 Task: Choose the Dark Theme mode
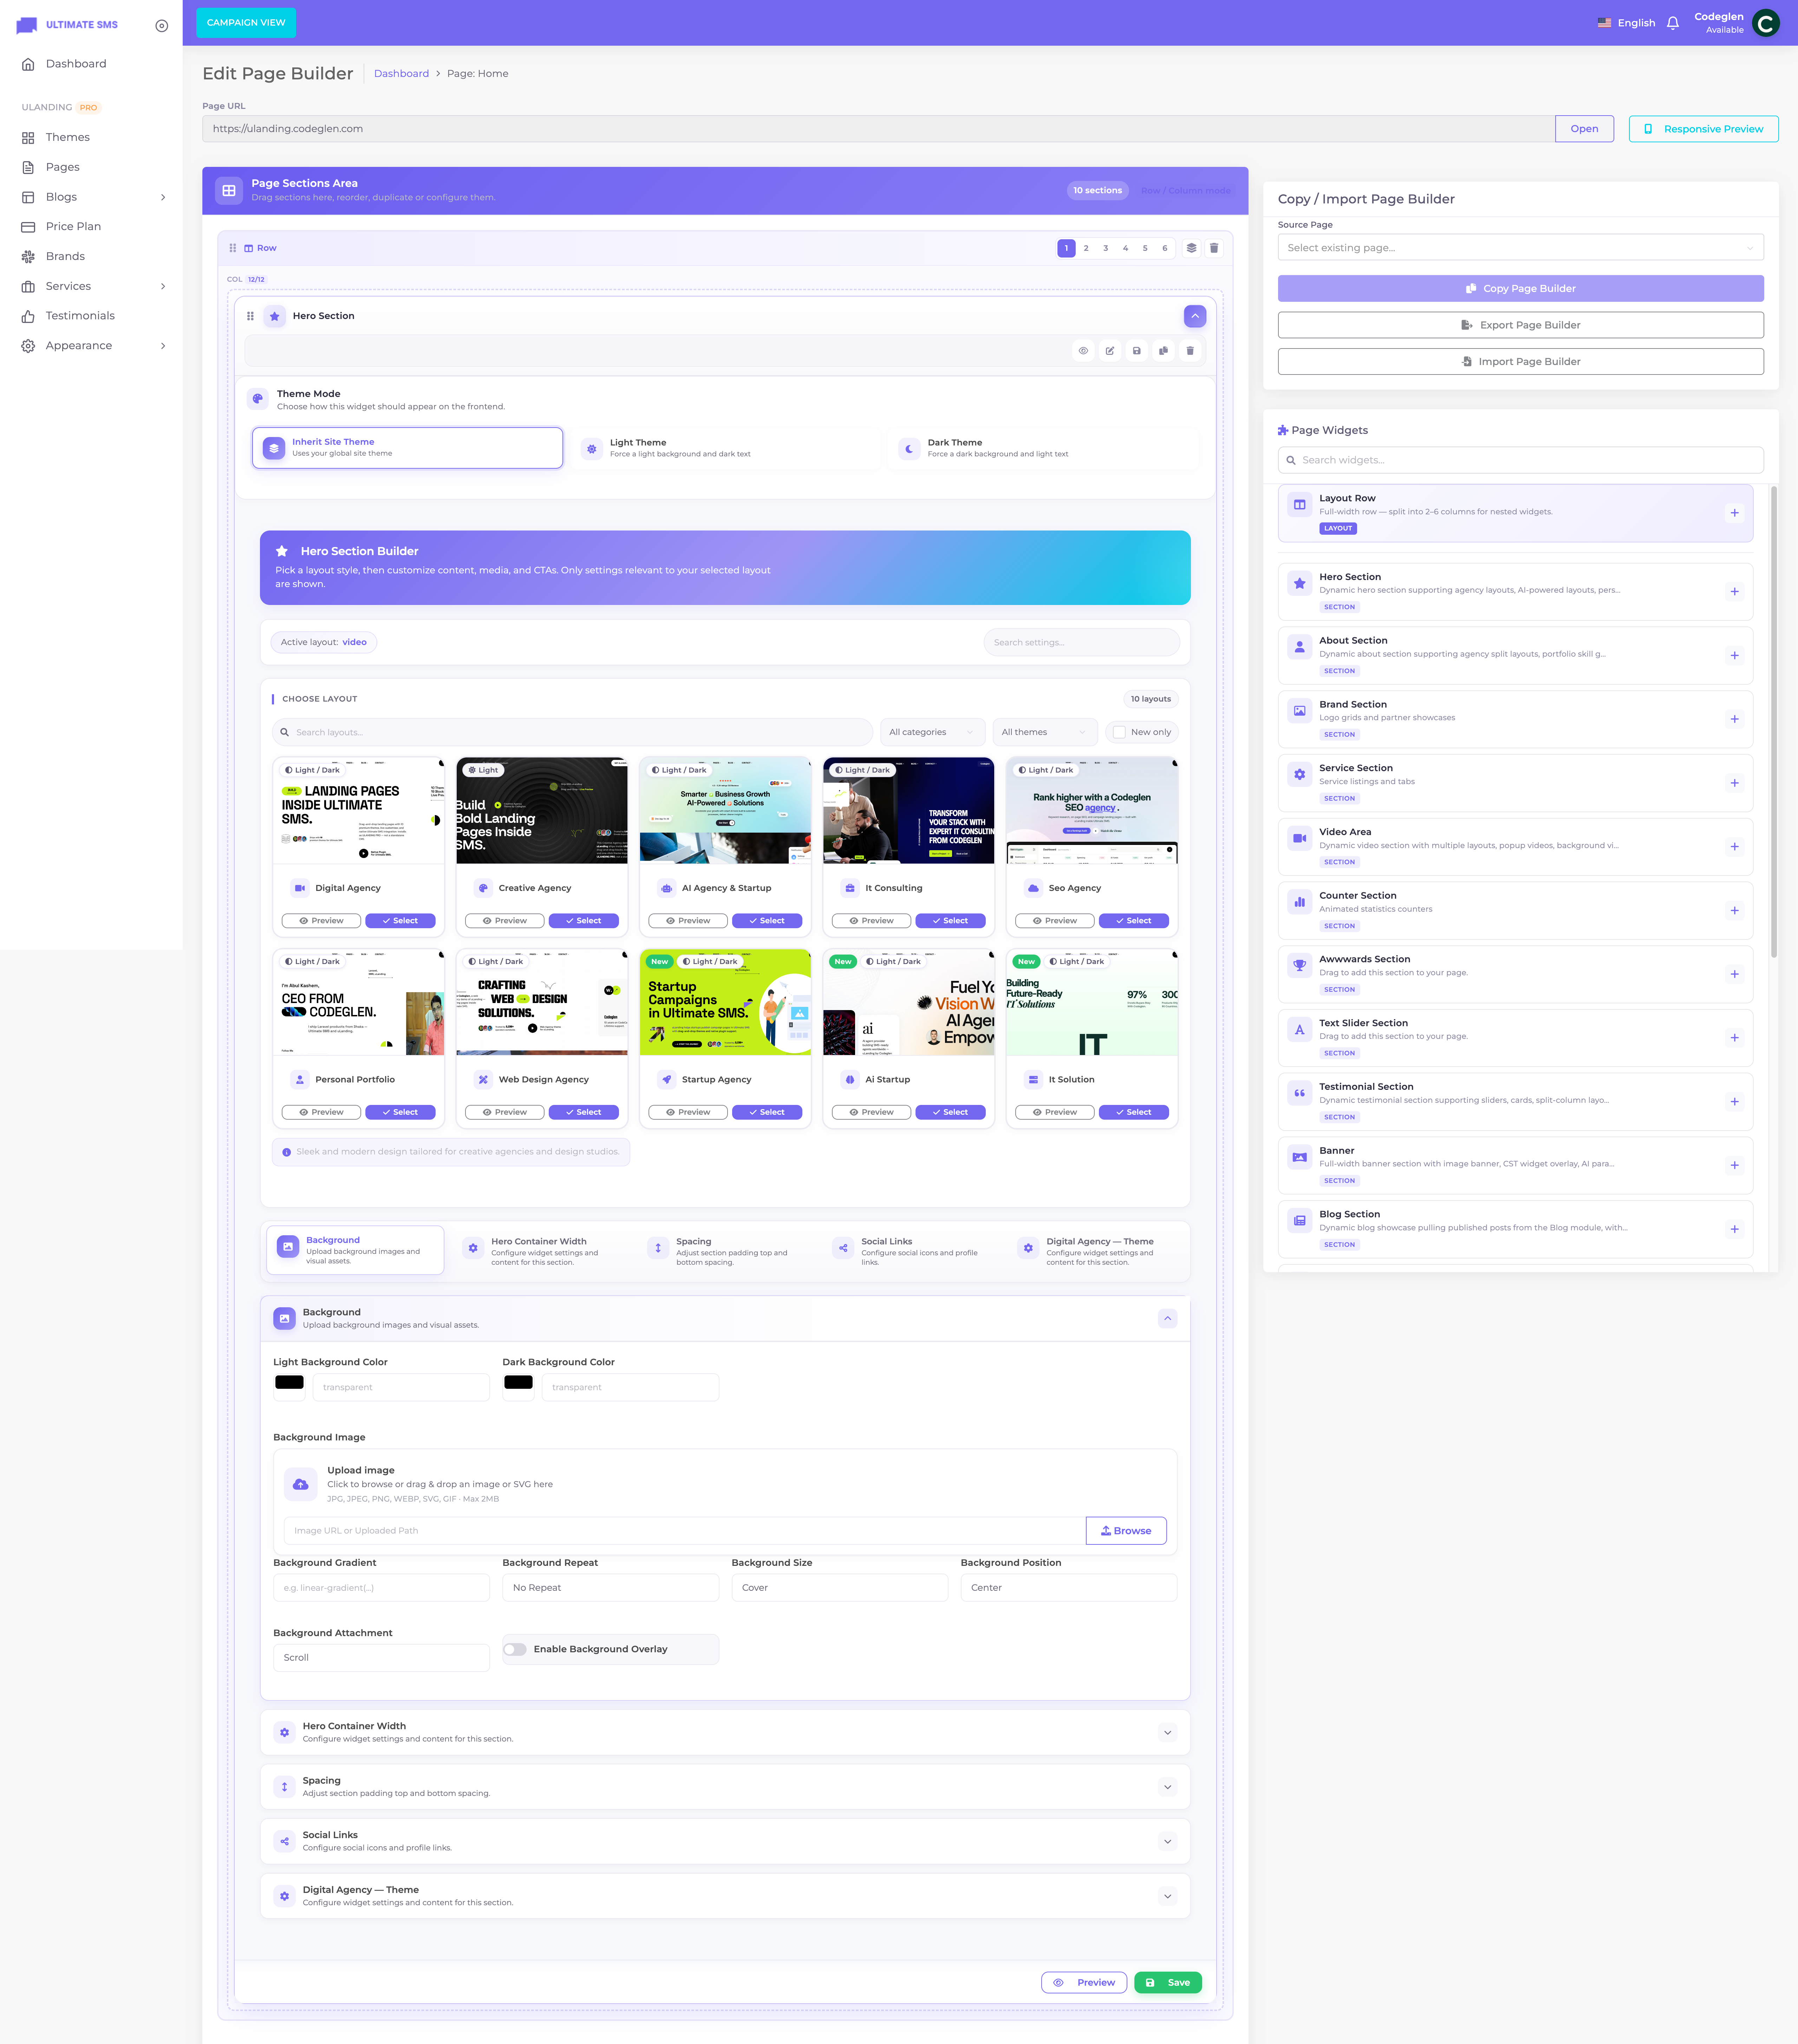pos(1043,449)
